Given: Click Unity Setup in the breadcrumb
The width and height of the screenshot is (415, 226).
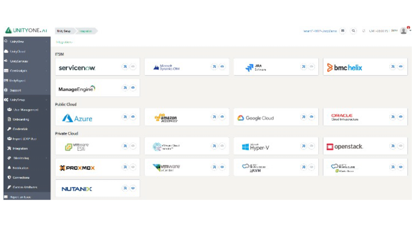Looking at the screenshot, I should tap(63, 31).
